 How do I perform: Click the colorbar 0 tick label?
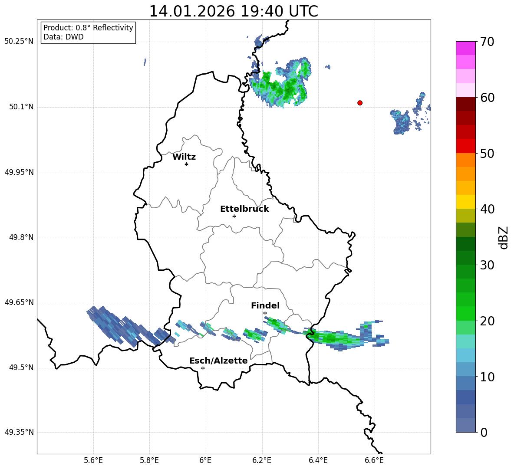484,433
